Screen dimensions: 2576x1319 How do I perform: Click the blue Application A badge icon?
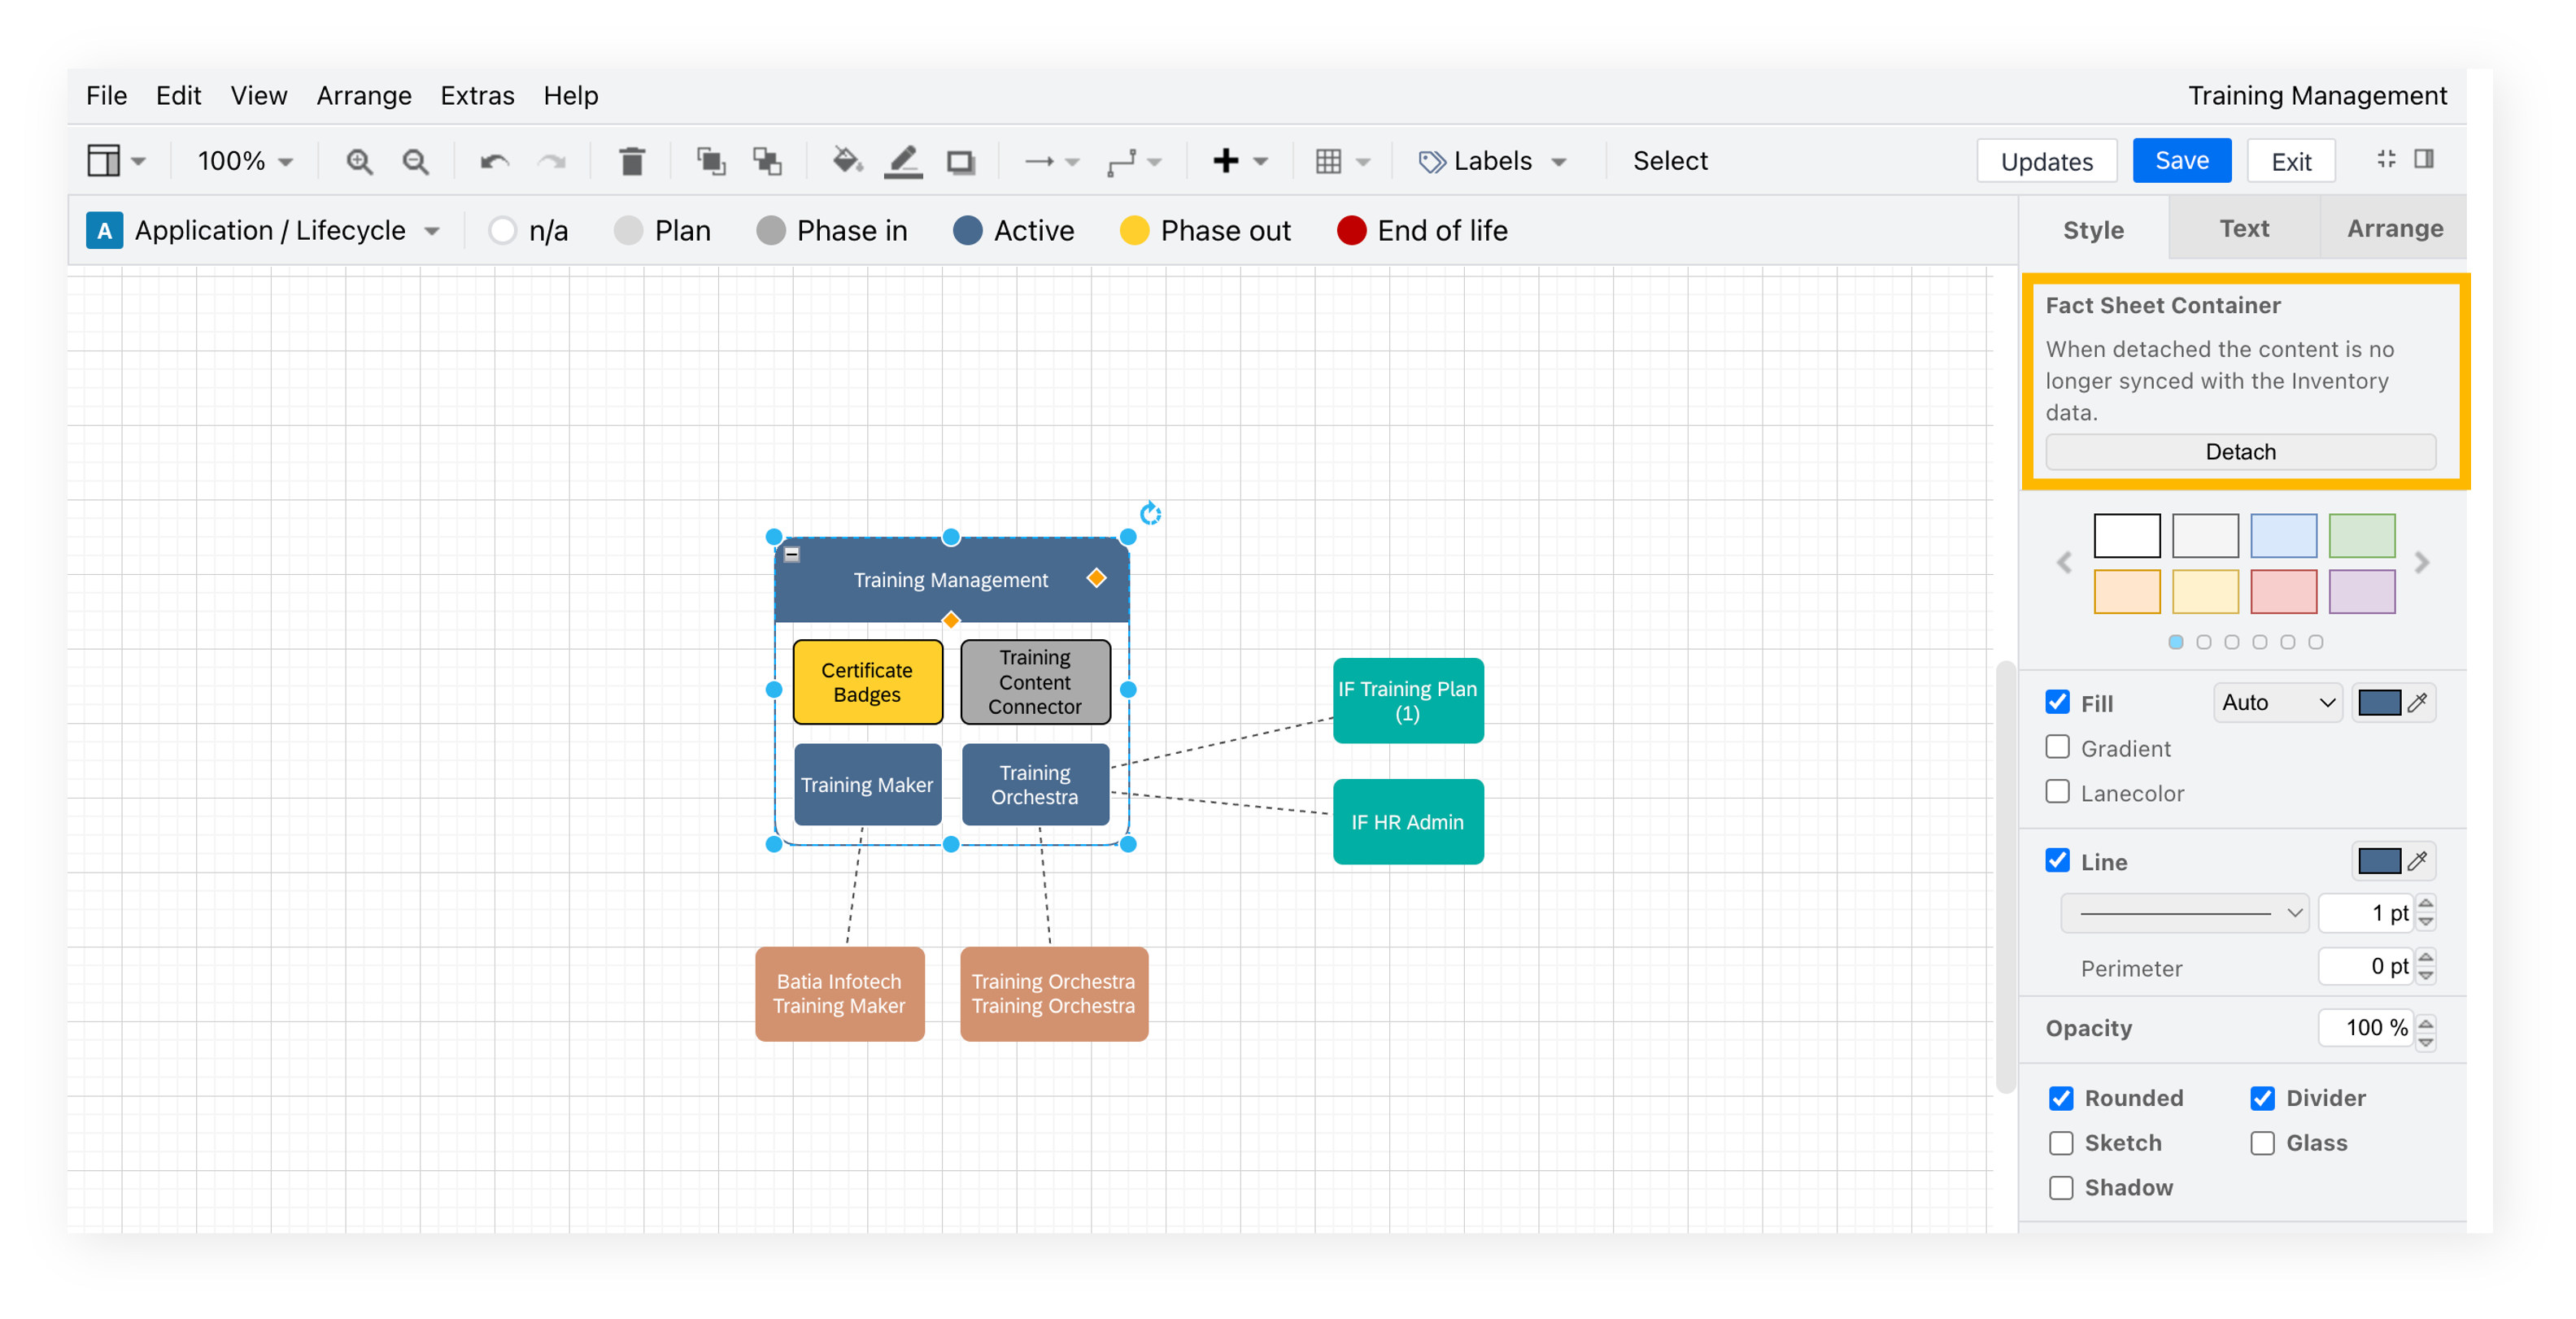point(104,230)
